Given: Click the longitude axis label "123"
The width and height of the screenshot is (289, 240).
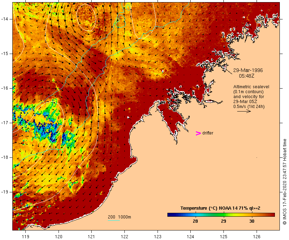Looking at the screenshot, I should (158, 237).
